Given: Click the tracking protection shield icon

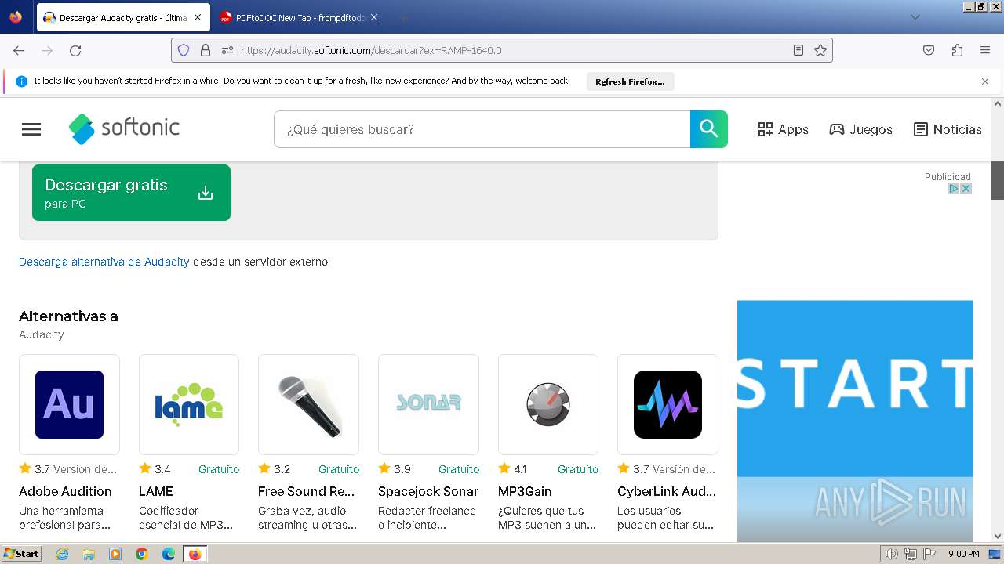Looking at the screenshot, I should [184, 50].
